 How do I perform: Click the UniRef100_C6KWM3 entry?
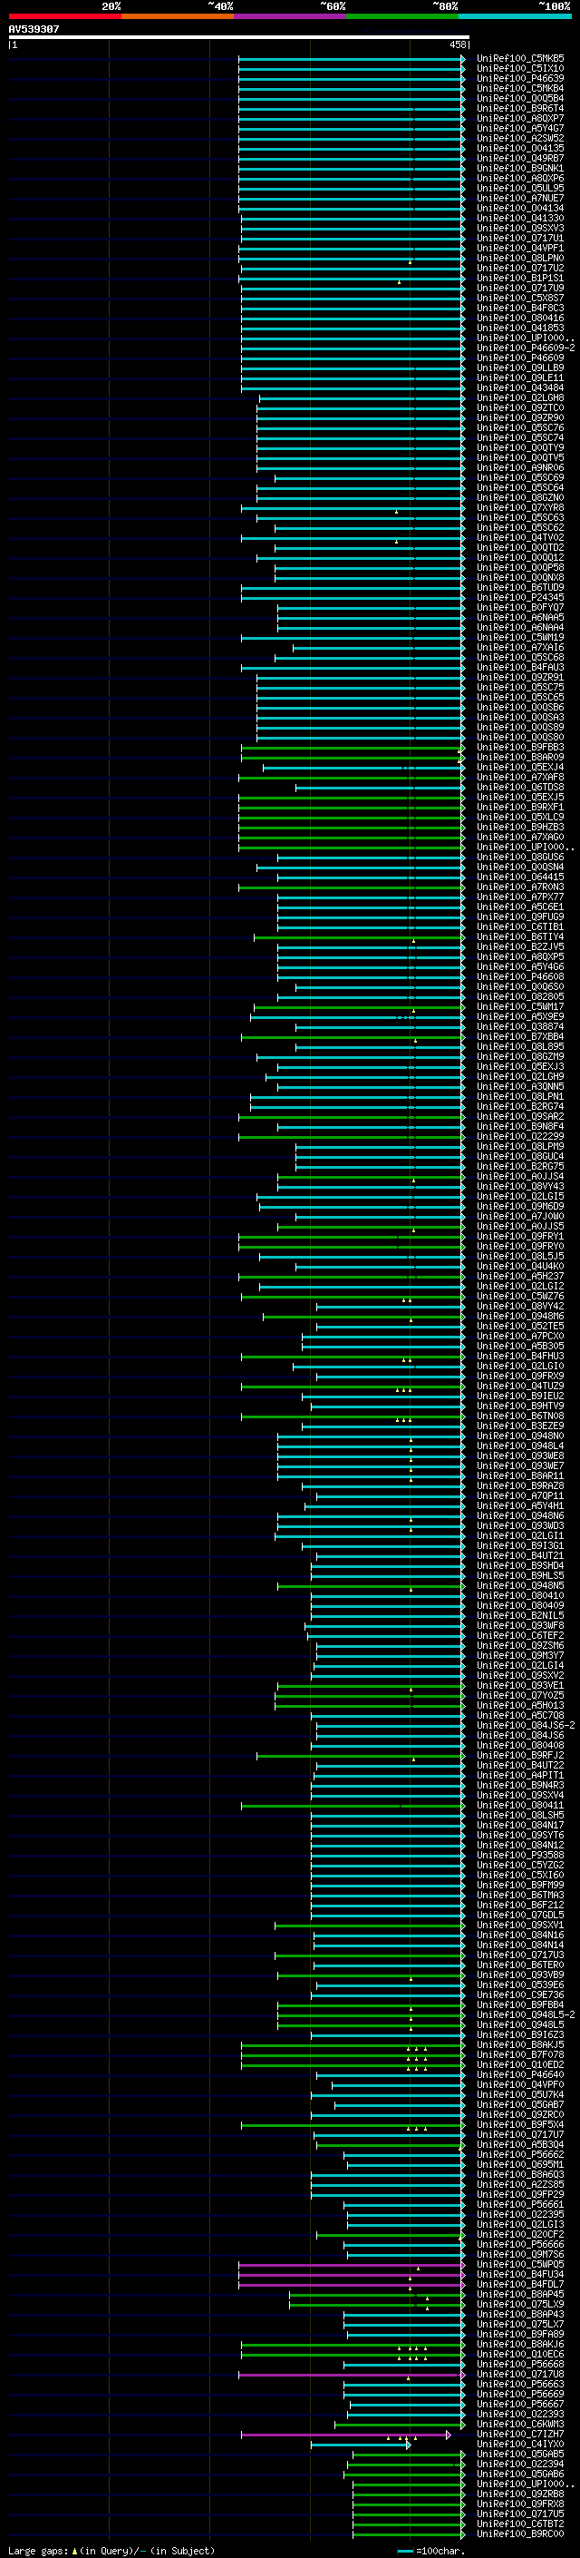click(520, 2424)
